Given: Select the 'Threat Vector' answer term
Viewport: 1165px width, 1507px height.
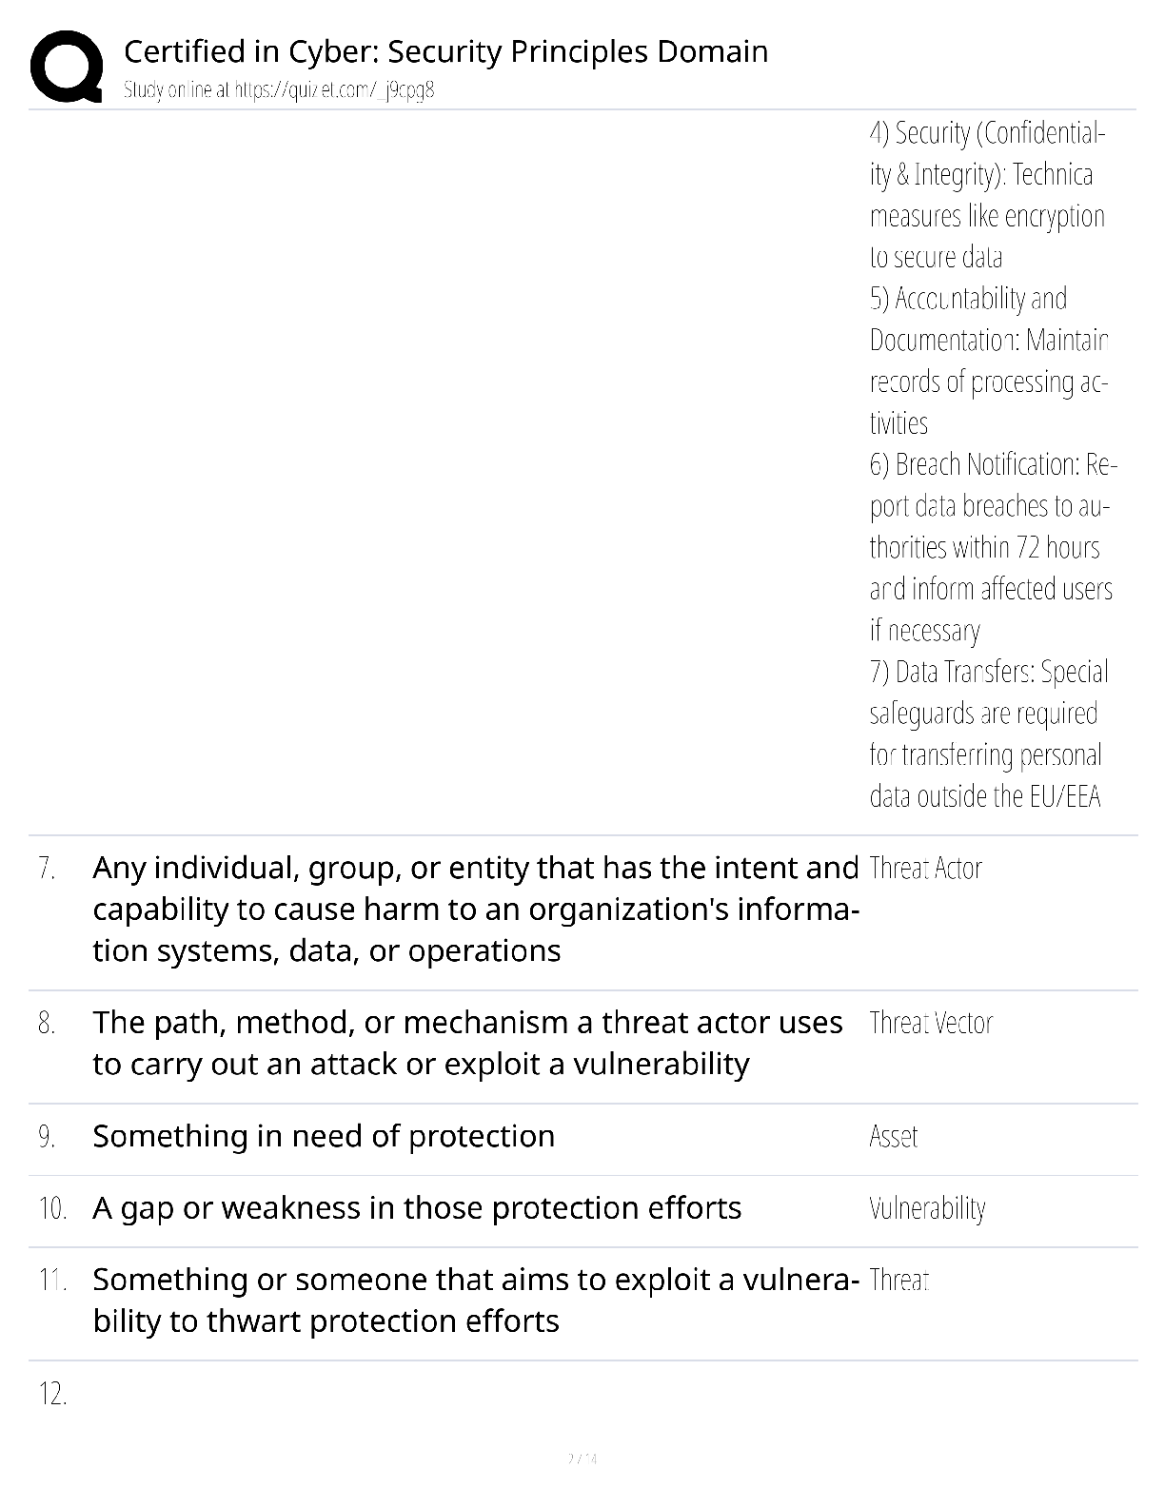Looking at the screenshot, I should pyautogui.click(x=931, y=1023).
